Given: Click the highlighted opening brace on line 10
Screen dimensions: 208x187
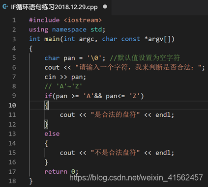Looking at the screenshot, I should pyautogui.click(x=46, y=106).
